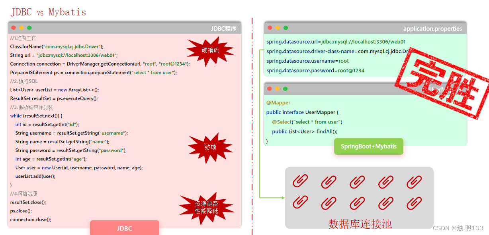Click the 资源浪费 性能降低 starburst badge
Image resolution: width=489 pixels, height=235 pixels.
(x=206, y=207)
